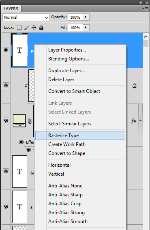Click Opacity 100% value field
The width and height of the screenshot is (150, 230).
click(x=75, y=17)
